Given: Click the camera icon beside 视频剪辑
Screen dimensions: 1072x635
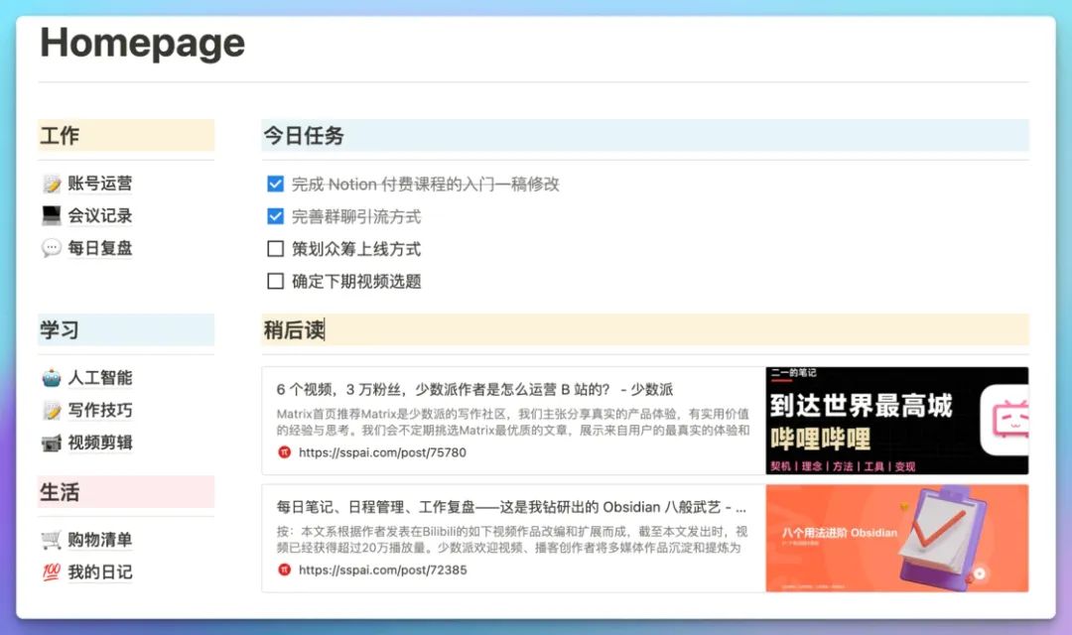Looking at the screenshot, I should tap(52, 443).
